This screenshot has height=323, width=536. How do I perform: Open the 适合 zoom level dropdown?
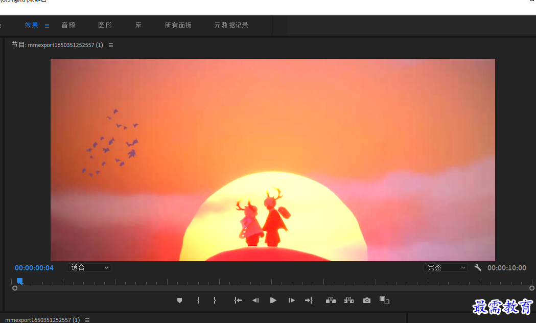click(89, 268)
